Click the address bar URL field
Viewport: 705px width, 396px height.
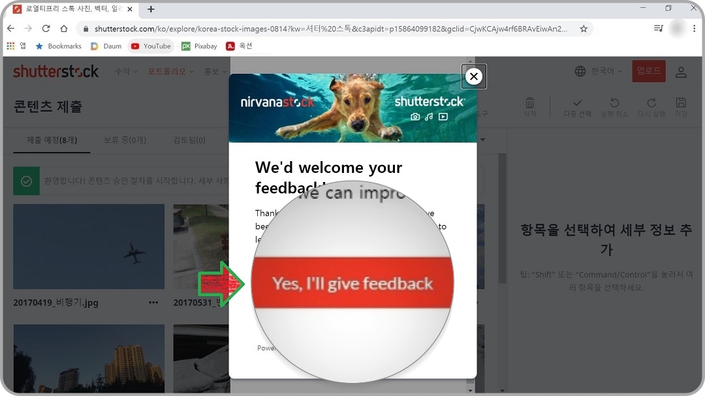[330, 29]
